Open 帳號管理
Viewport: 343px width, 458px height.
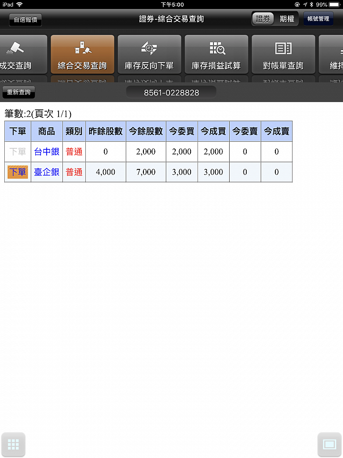tap(318, 19)
